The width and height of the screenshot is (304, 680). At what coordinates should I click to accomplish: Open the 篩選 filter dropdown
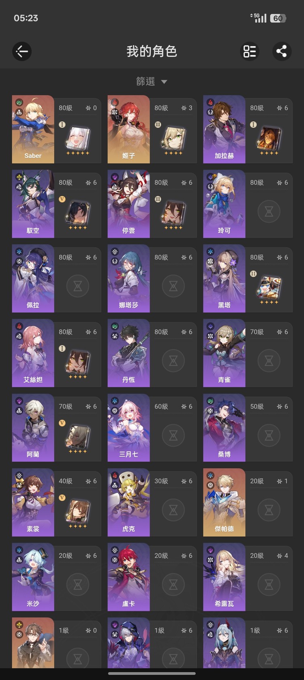152,82
